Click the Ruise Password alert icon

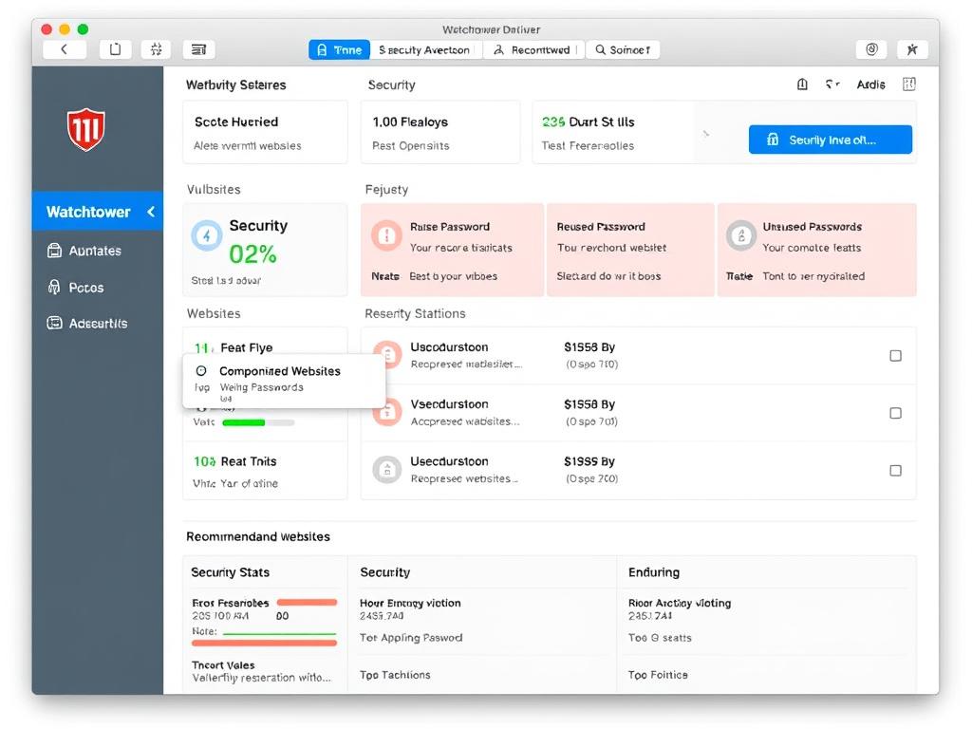387,235
